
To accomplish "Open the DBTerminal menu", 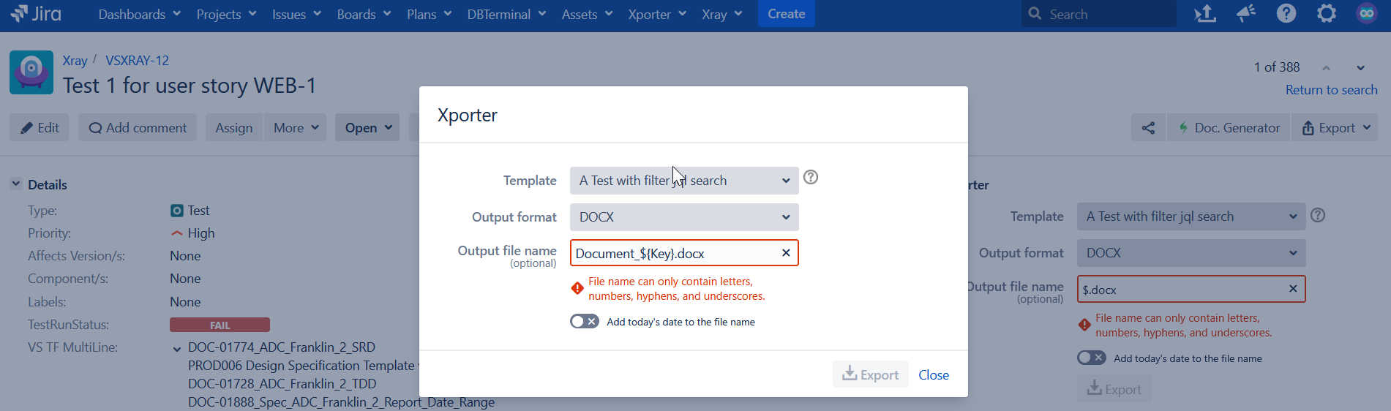I will 506,14.
